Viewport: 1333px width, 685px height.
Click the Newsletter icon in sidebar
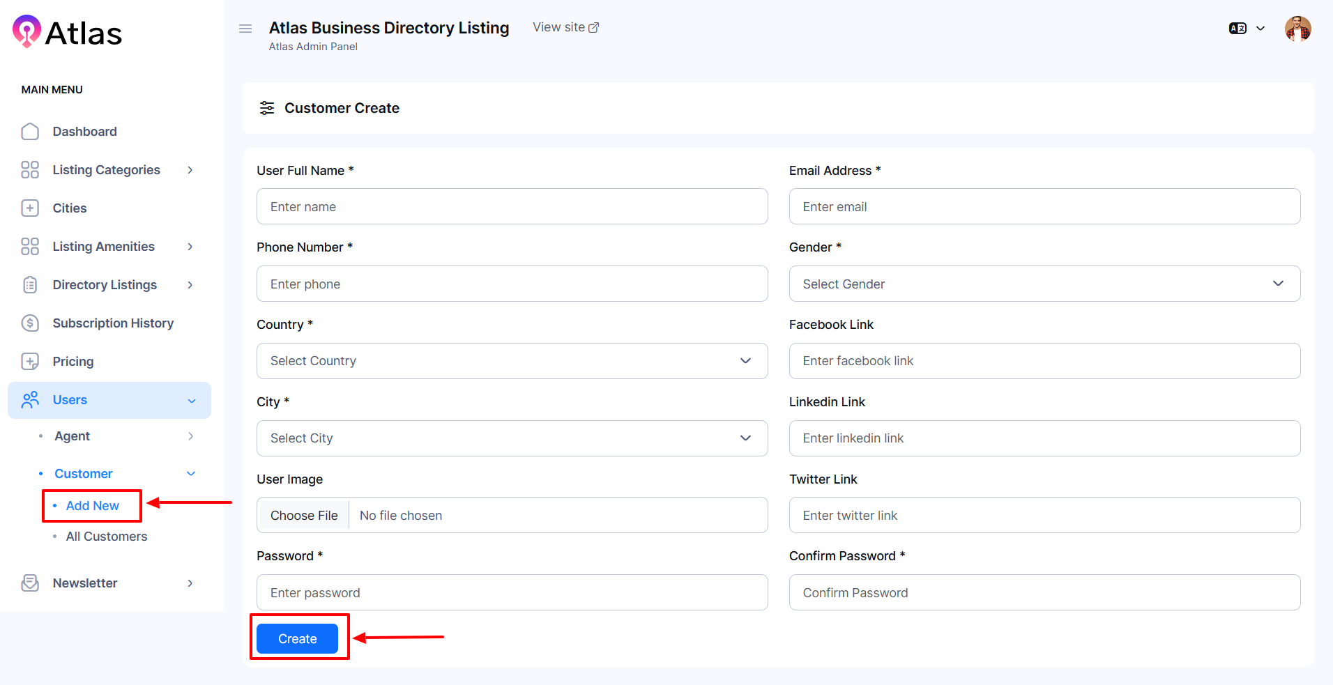(x=30, y=583)
